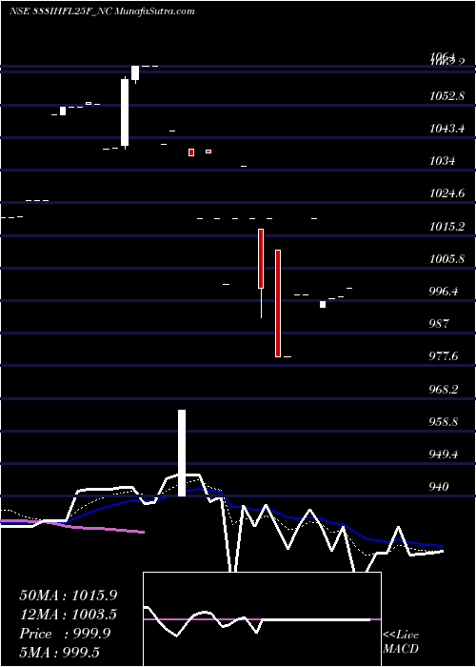Viewport: 476px width, 667px height.
Task: Click the tall white volume spike bar
Action: pos(182,453)
